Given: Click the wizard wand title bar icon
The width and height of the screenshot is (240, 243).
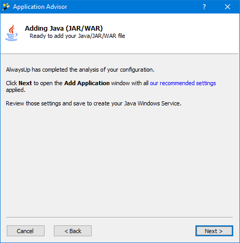Looking at the screenshot, I should click(6, 7).
